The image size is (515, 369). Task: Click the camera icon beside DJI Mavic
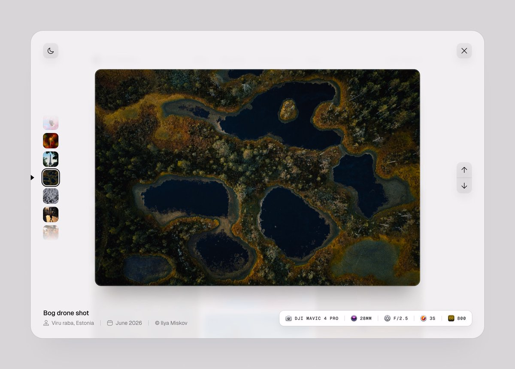click(288, 318)
